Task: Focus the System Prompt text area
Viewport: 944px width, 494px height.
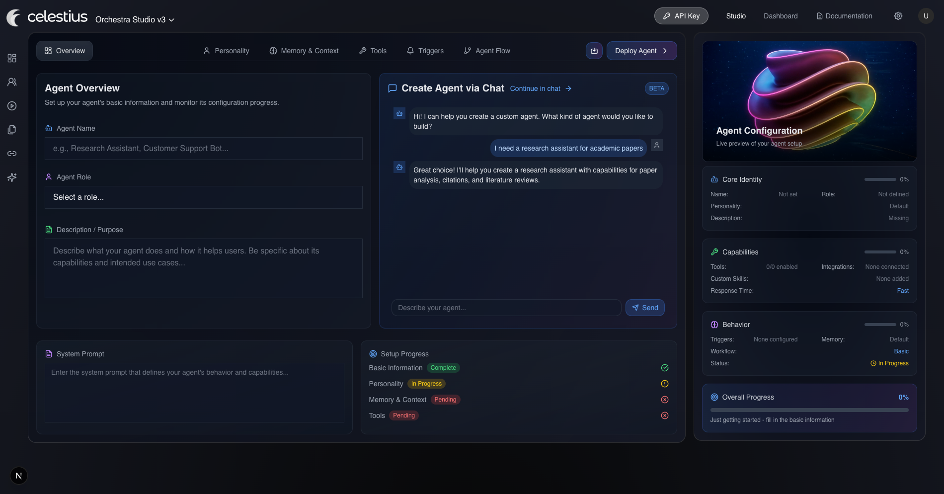Action: point(194,393)
